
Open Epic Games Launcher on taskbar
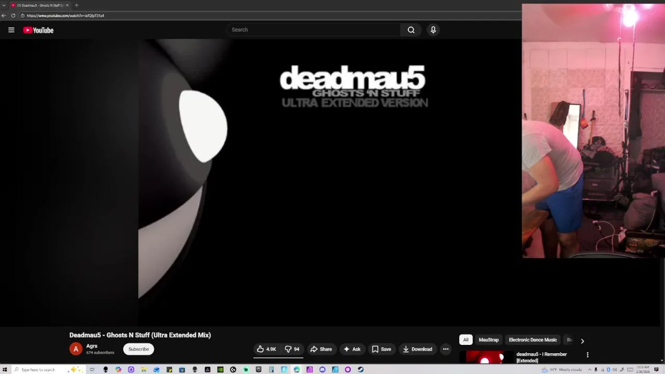point(258,369)
